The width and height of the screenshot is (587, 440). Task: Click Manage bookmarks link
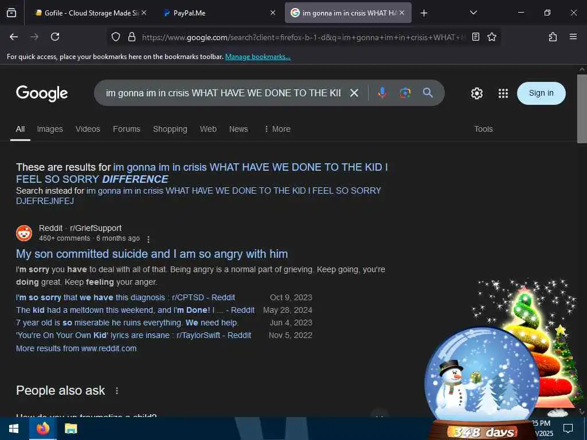click(x=257, y=57)
